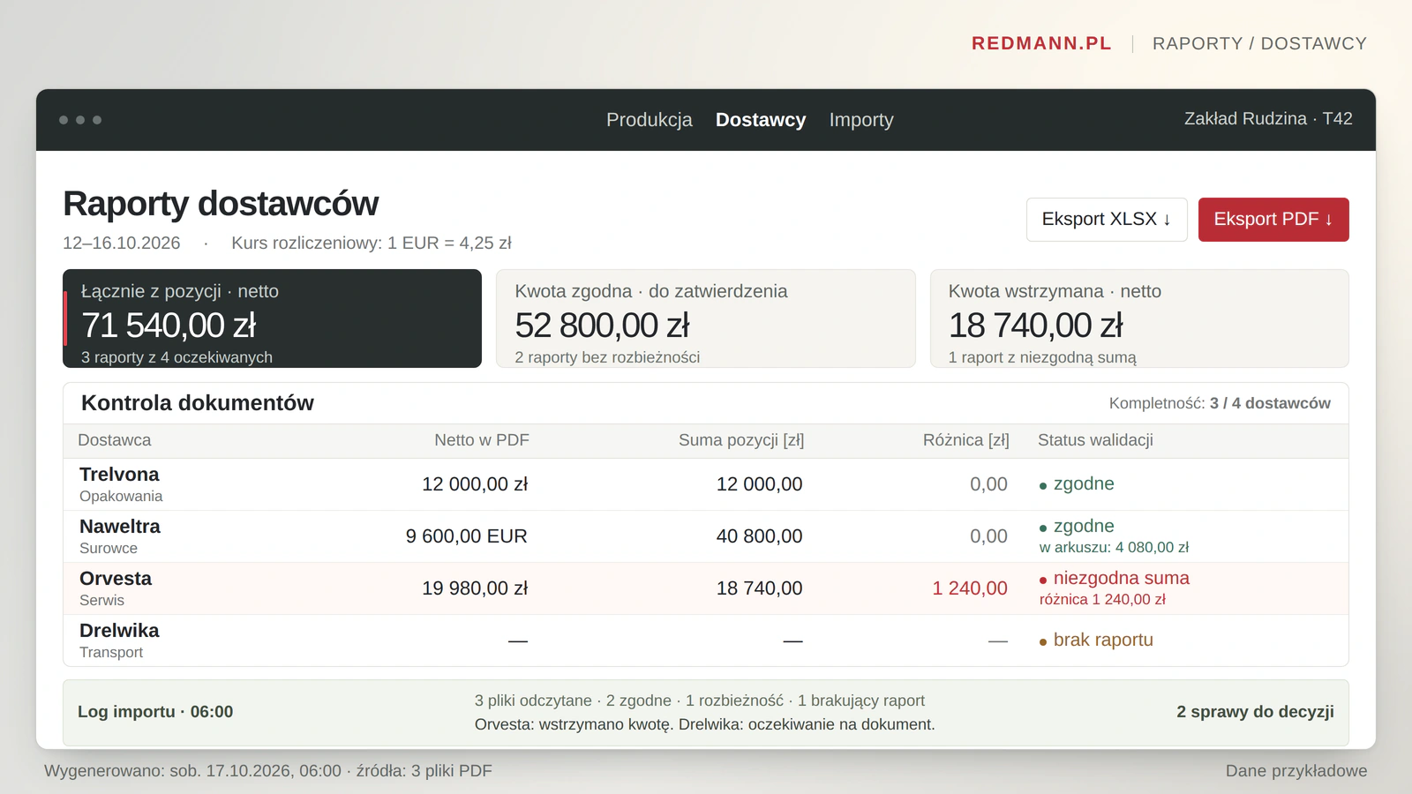Click the 19 980,00 zł net value
1412x794 pixels.
pos(475,588)
